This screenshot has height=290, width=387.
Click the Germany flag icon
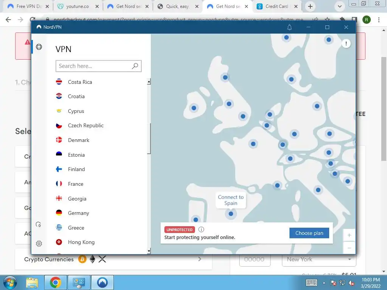pos(59,213)
